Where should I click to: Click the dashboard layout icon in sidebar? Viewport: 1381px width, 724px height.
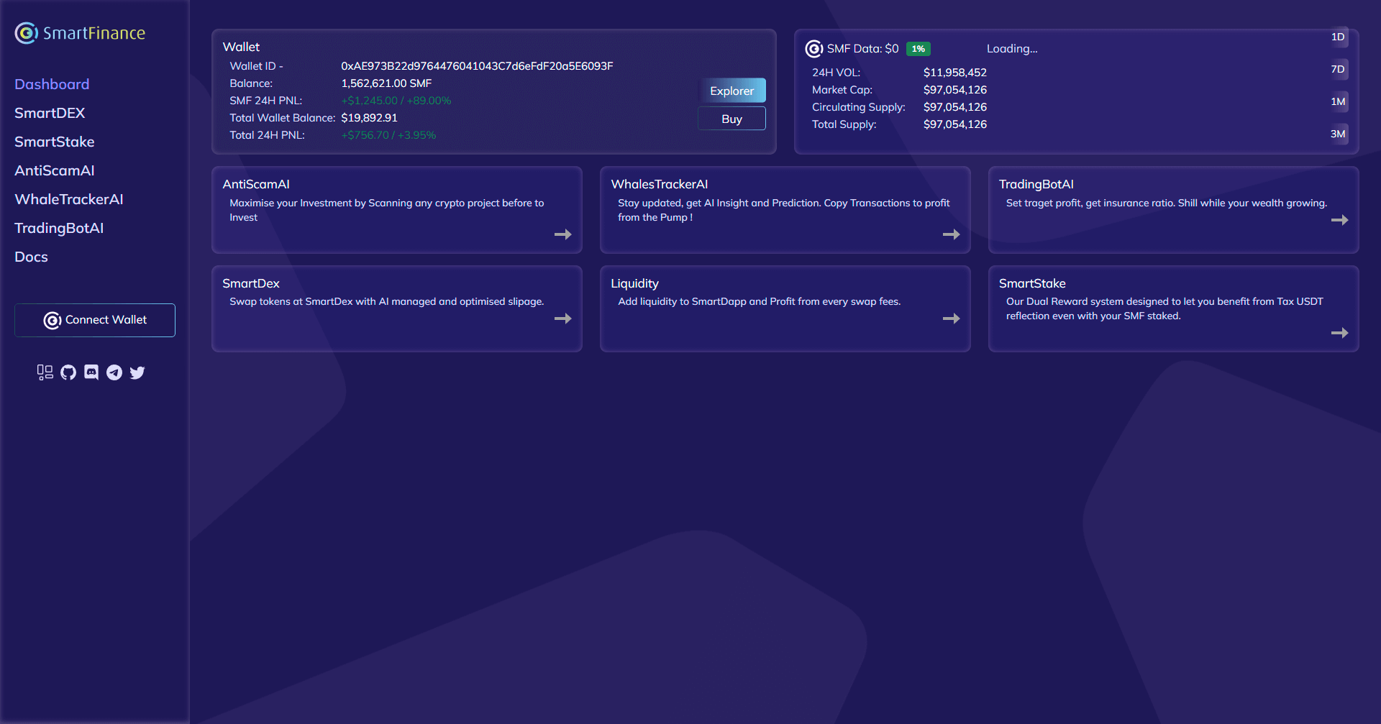(x=45, y=372)
